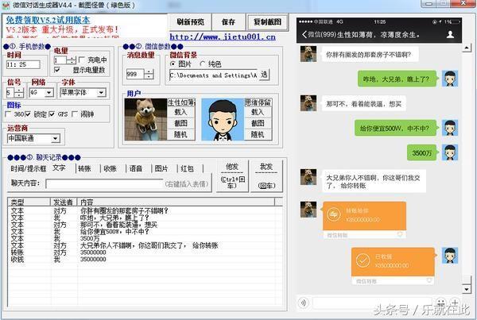Image resolution: width=477 pixels, height=320 pixels.
Task: Tap the emoji face icon in preview
Action: (x=440, y=303)
